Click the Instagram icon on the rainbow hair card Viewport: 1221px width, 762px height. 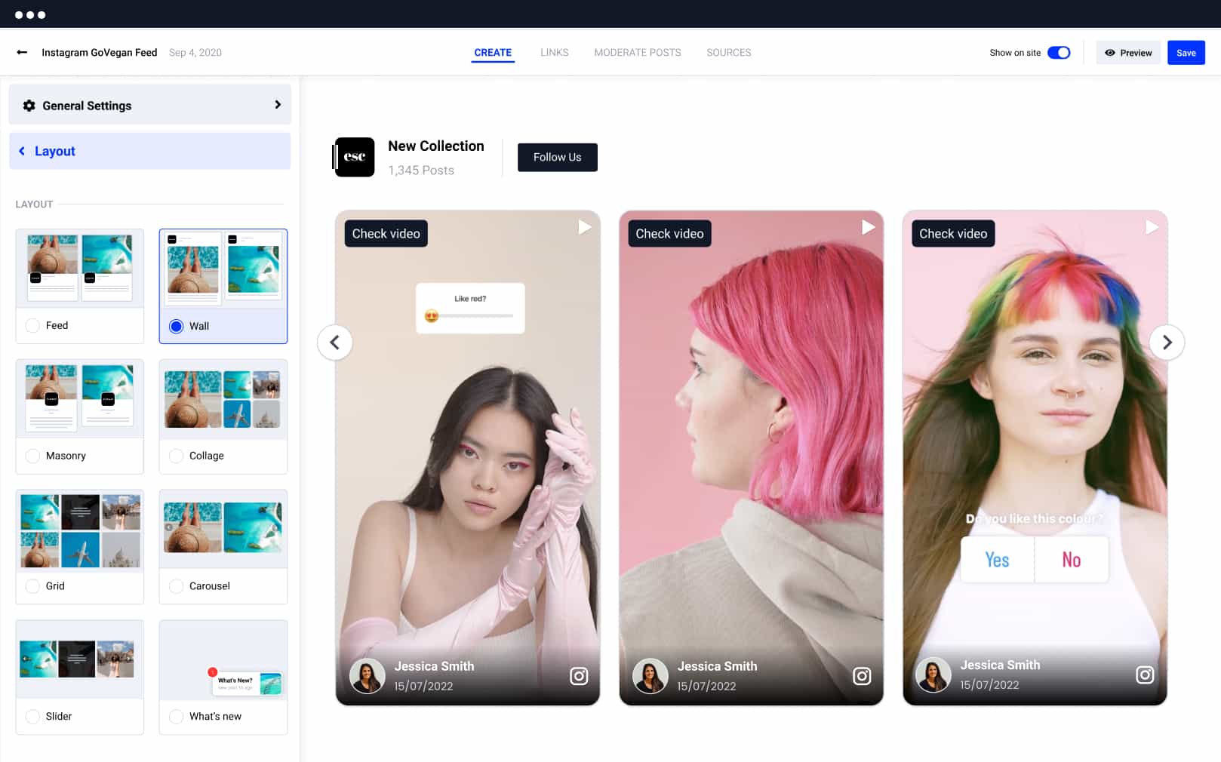click(x=1145, y=674)
